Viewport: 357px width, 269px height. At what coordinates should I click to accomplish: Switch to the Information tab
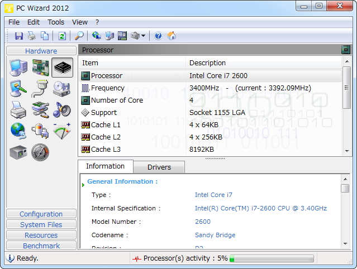(x=106, y=166)
